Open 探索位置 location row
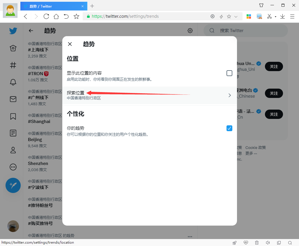 point(150,95)
